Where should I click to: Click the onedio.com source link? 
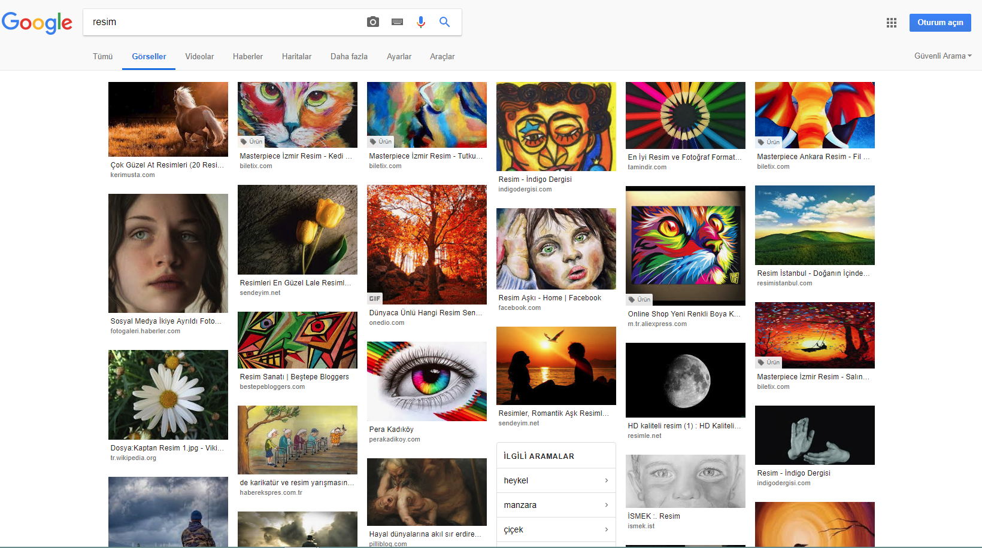click(x=387, y=323)
